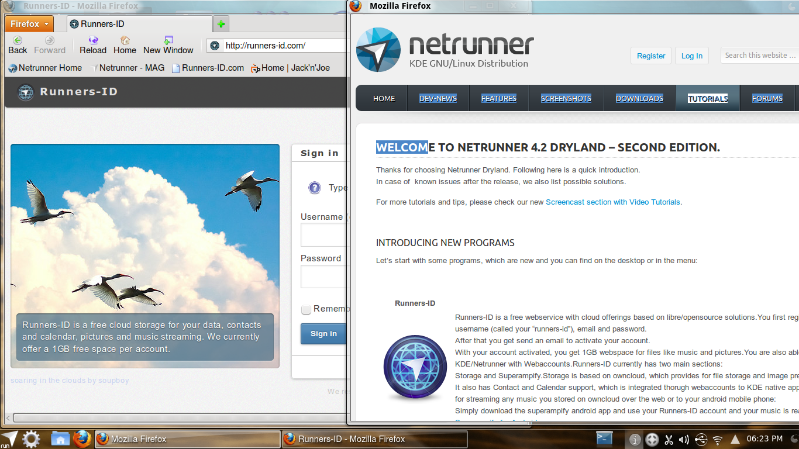Click the Log In button
The height and width of the screenshot is (449, 799).
click(692, 56)
